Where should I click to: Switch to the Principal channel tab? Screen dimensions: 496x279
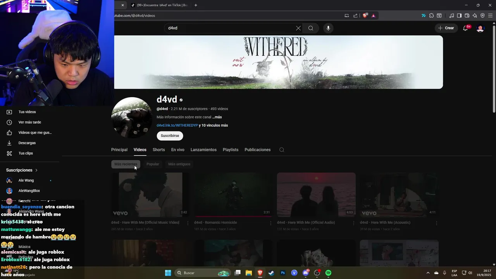[x=119, y=150]
